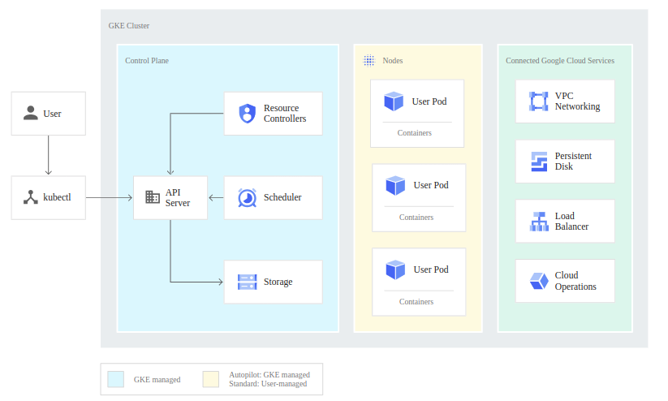Click the Nodes dotted grid icon
668x401 pixels.
[x=369, y=61]
